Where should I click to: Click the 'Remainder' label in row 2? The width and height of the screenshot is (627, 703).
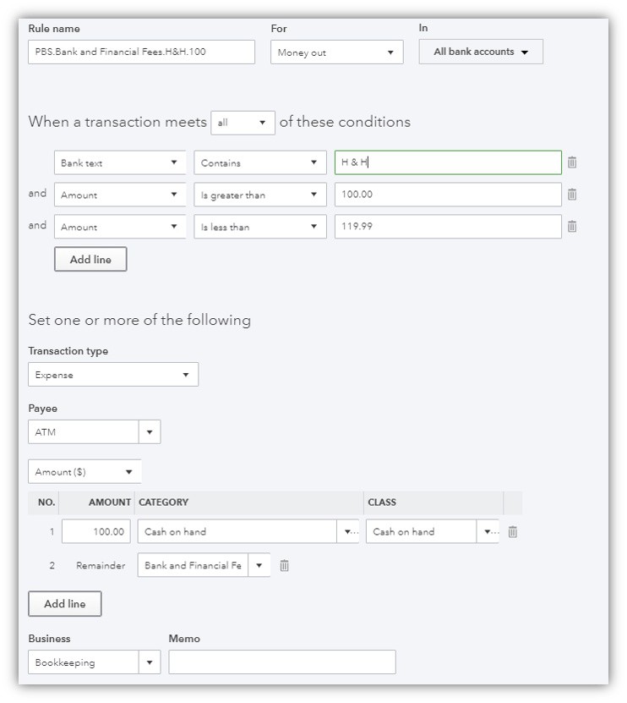click(101, 565)
